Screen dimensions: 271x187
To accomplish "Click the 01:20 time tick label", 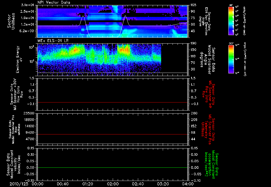I will (87, 184).
